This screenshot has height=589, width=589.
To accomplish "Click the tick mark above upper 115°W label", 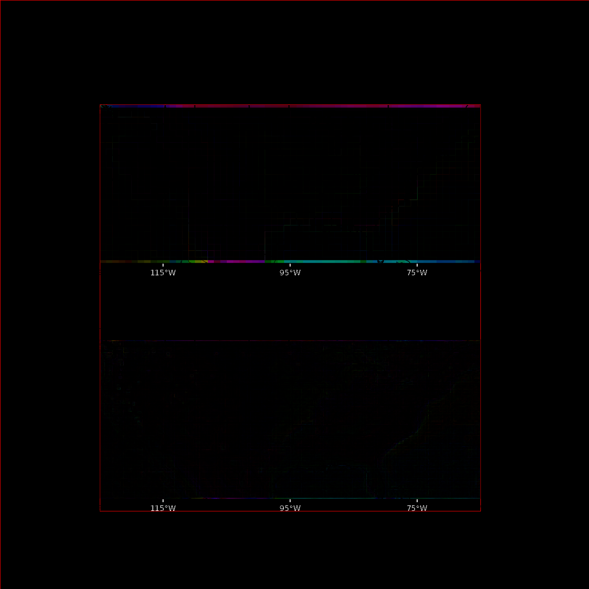I will point(163,265).
